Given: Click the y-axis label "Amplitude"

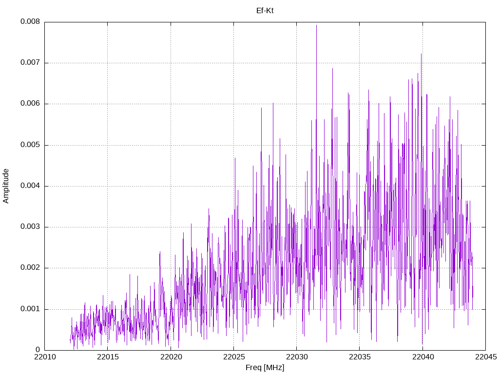Looking at the screenshot, I should (6, 186).
